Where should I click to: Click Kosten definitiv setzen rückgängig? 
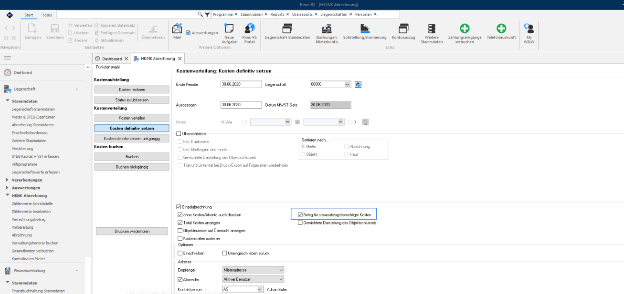(132, 138)
